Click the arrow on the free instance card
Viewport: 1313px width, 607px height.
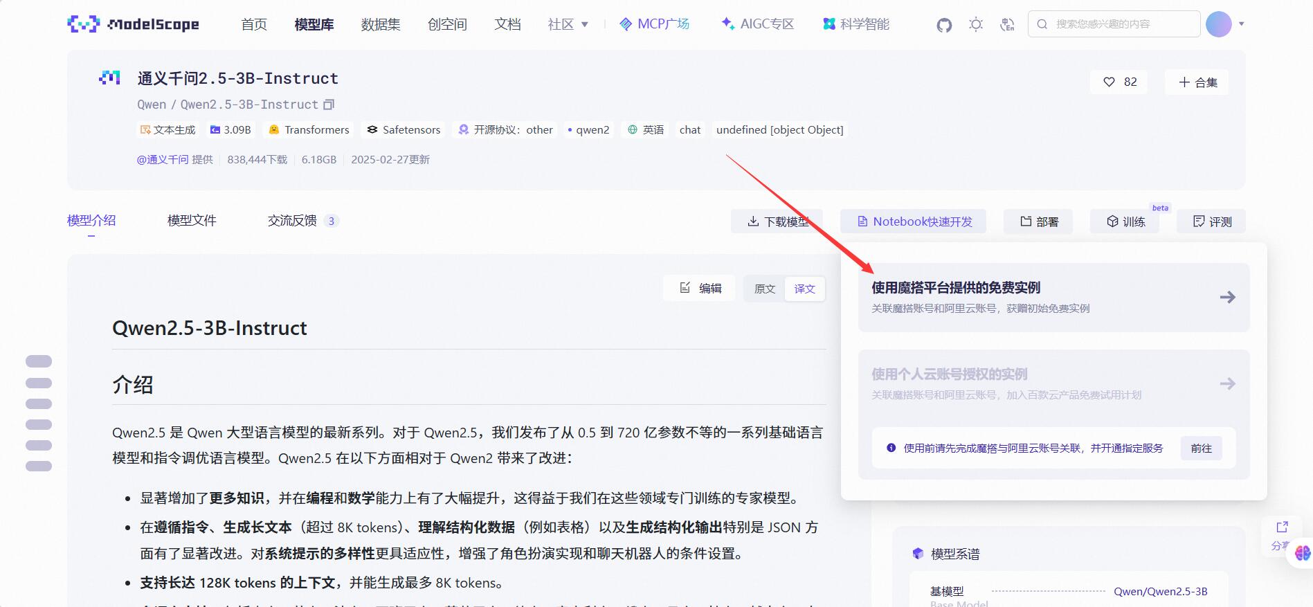click(1227, 297)
